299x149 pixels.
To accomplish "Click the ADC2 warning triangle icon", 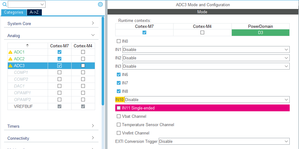I will 11,59.
